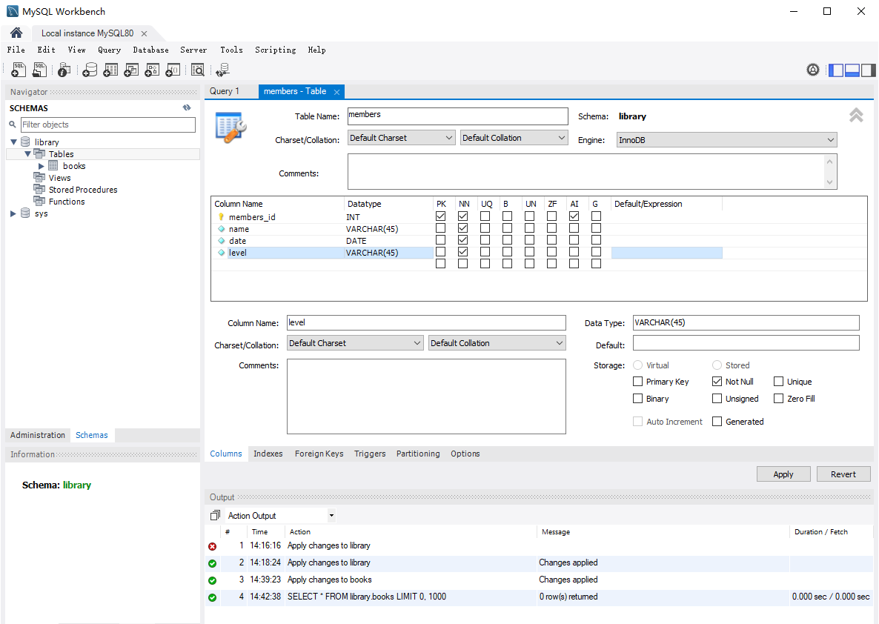Enable the Unique checkbox
Viewport: 879px width, 624px height.
tap(779, 381)
